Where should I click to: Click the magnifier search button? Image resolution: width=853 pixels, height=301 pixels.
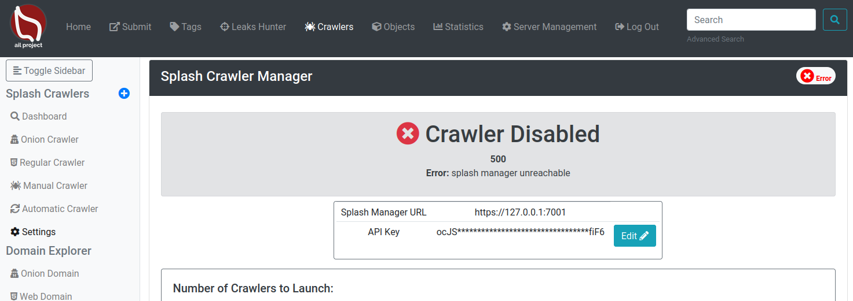tap(834, 20)
